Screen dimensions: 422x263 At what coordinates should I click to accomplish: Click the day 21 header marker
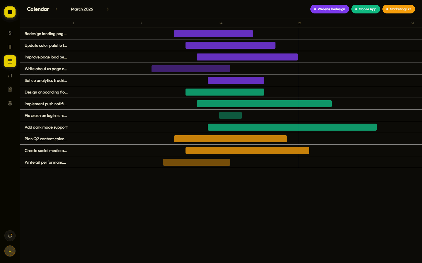click(x=300, y=23)
